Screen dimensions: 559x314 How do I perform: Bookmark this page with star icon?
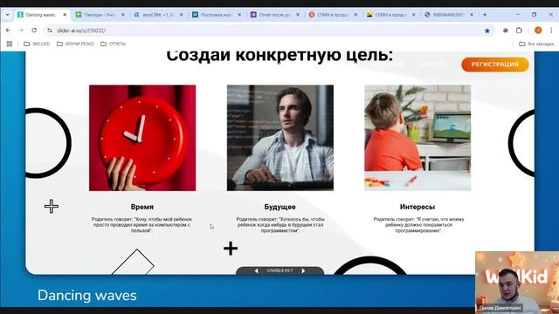(x=487, y=31)
